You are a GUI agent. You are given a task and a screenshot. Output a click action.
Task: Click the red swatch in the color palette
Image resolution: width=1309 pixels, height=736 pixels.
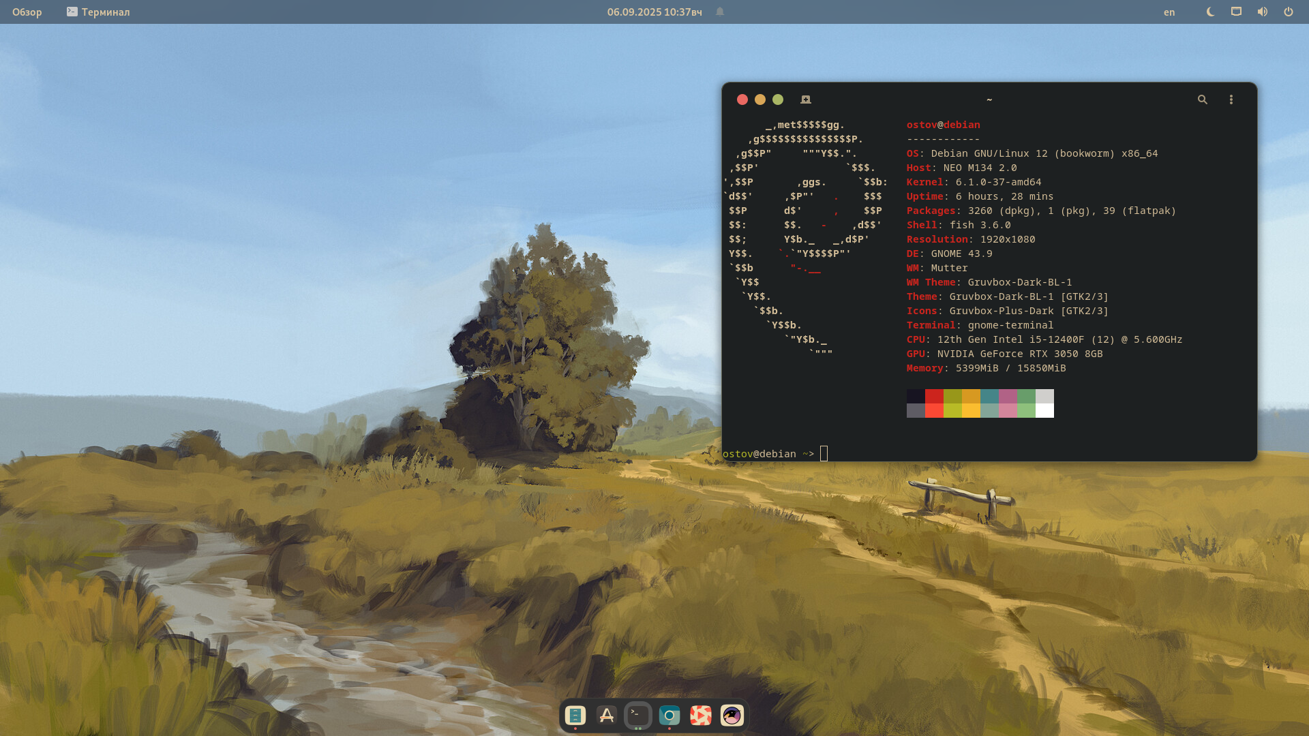coord(933,397)
